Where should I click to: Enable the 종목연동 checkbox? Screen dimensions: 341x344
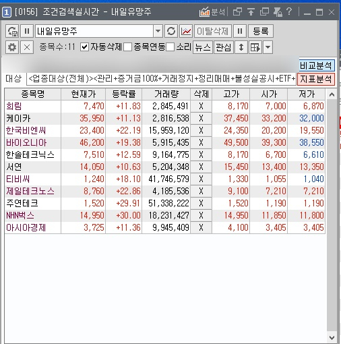(127, 47)
